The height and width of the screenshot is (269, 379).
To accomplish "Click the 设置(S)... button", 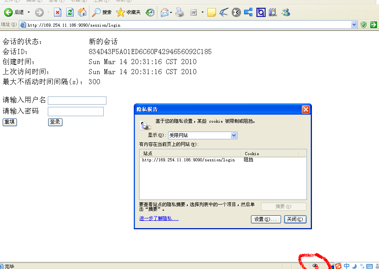I will tap(266, 219).
